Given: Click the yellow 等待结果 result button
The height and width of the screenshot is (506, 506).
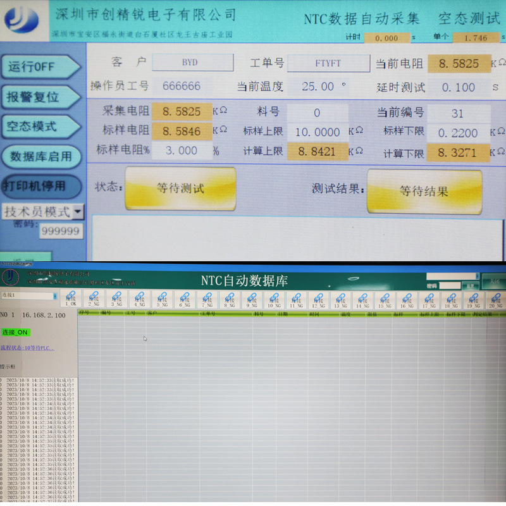Looking at the screenshot, I should 424,192.
